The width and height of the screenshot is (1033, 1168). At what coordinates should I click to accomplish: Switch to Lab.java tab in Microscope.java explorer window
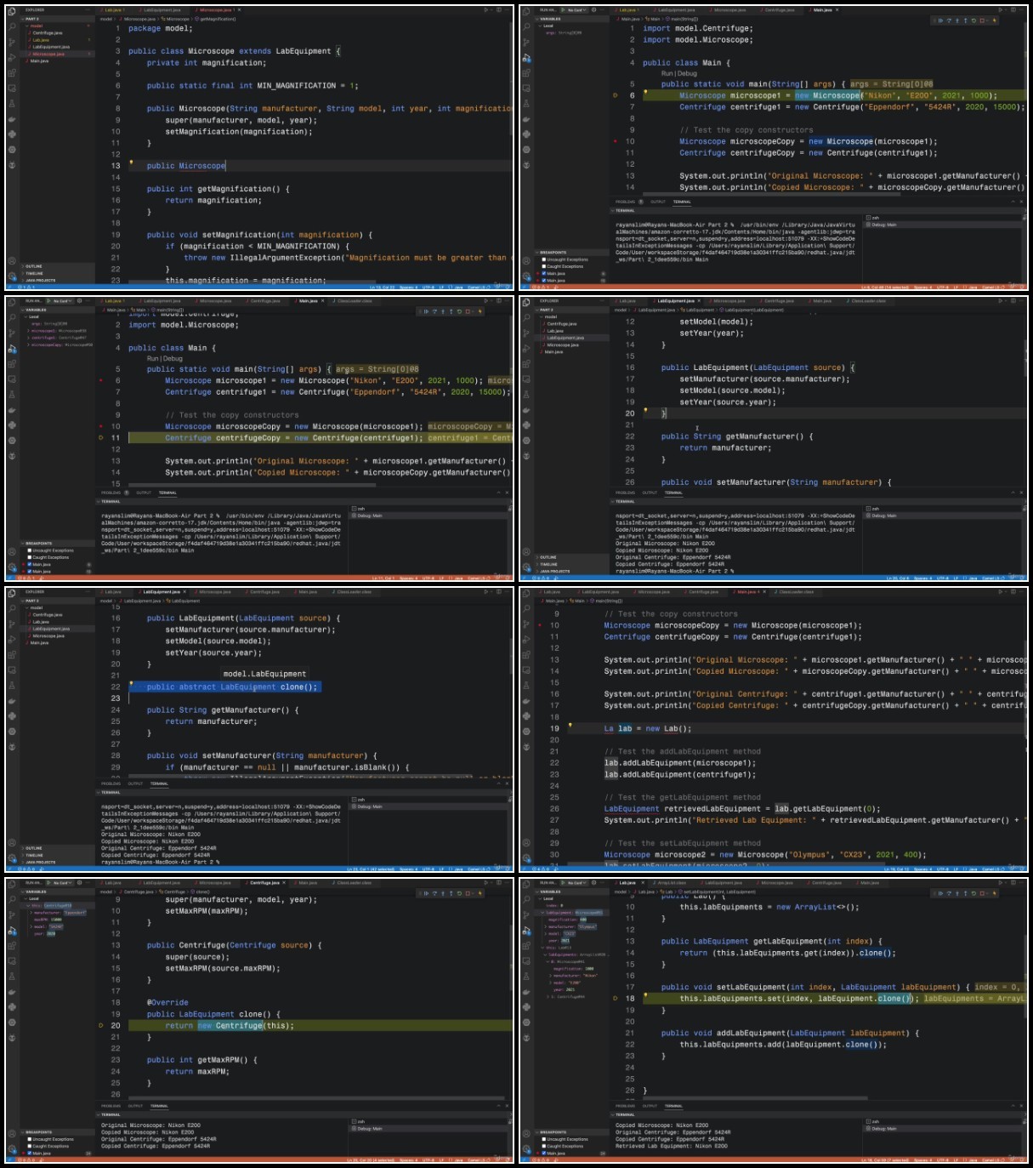click(113, 9)
